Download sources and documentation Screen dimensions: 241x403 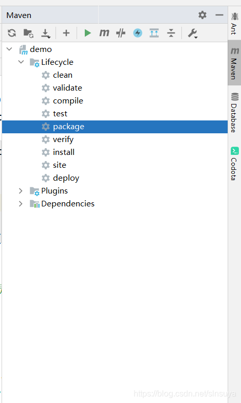pos(46,33)
